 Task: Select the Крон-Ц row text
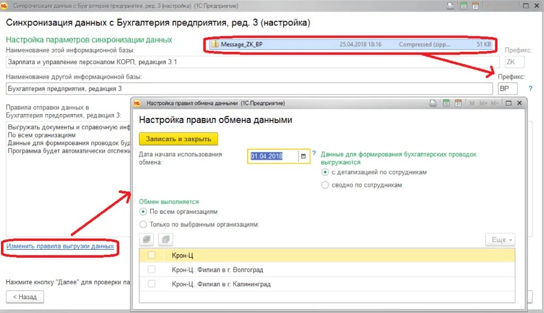[x=183, y=256]
